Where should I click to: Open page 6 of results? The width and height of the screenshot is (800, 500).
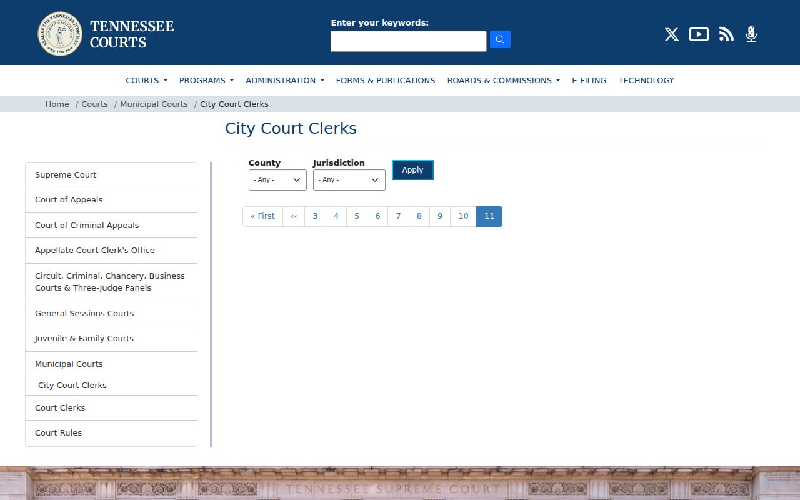[377, 216]
